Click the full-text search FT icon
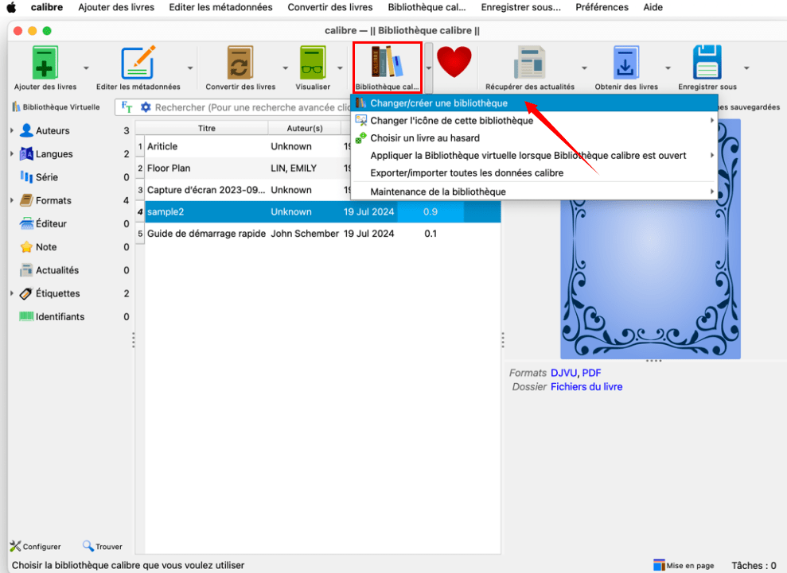The height and width of the screenshot is (573, 787). click(127, 107)
